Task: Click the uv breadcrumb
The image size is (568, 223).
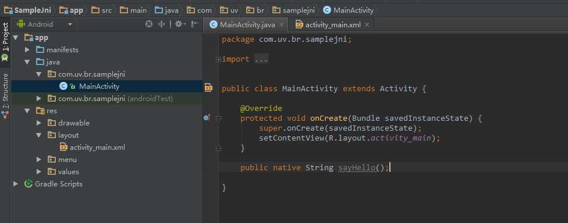Action: tap(229, 10)
